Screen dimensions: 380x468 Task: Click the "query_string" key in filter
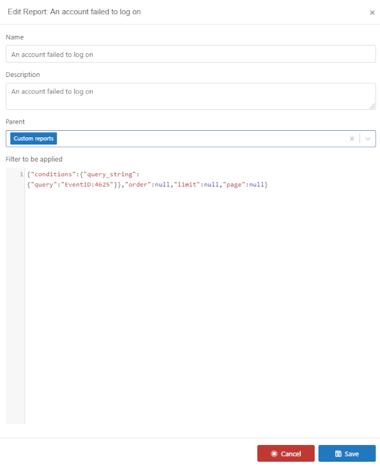(x=110, y=174)
